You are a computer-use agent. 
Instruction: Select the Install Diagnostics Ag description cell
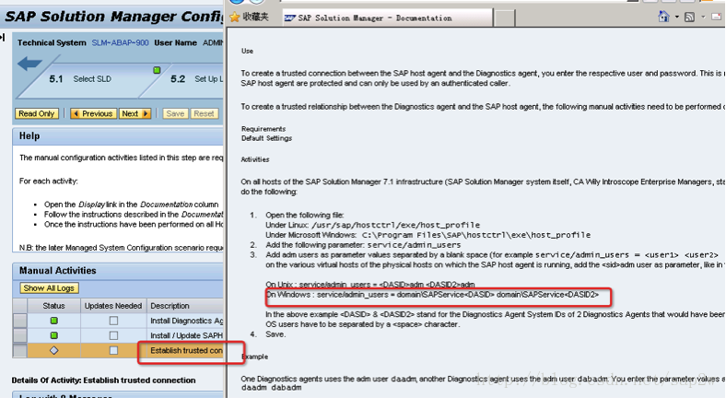click(187, 321)
